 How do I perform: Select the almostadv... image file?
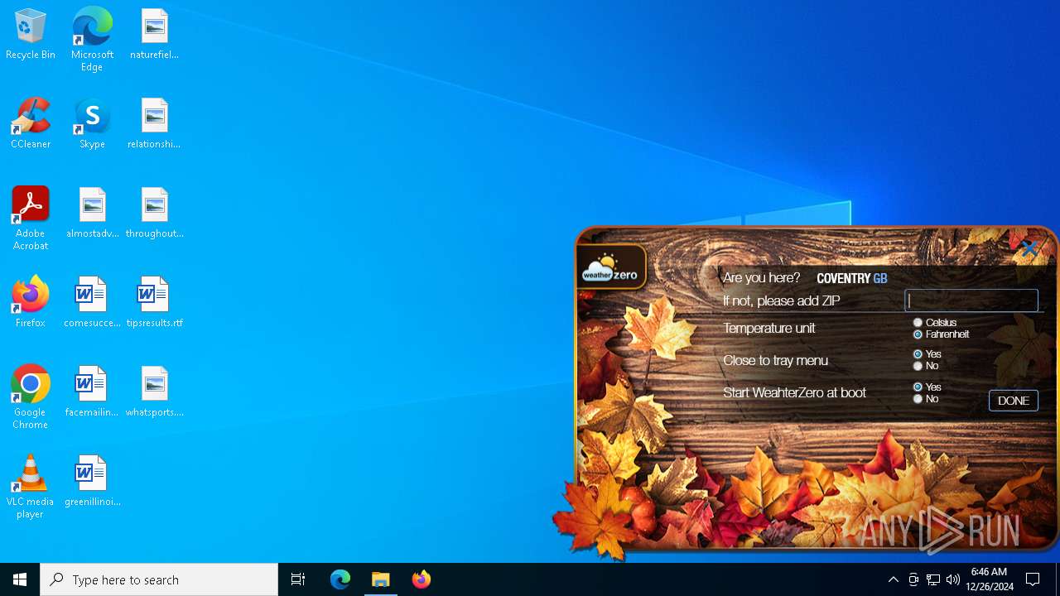(x=92, y=214)
